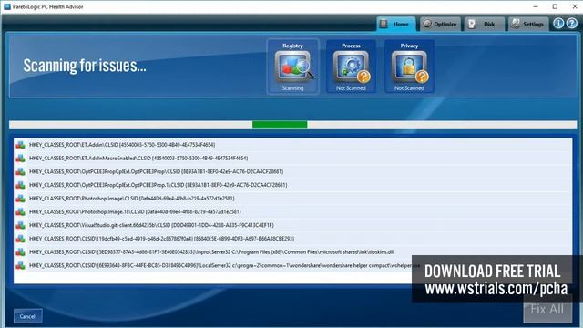Close the PC Health Advisor window
Image resolution: width=583 pixels, height=328 pixels.
point(574,6)
